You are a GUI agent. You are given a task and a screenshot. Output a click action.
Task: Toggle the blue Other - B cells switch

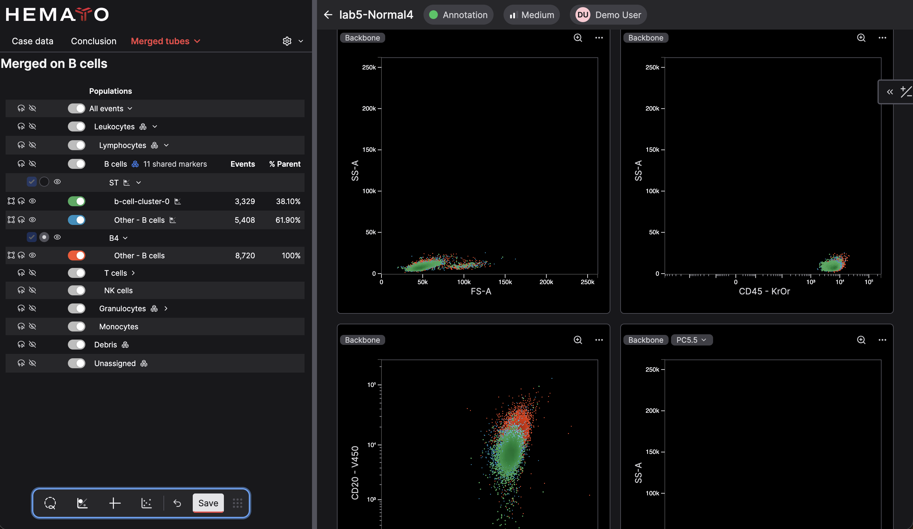pos(76,220)
